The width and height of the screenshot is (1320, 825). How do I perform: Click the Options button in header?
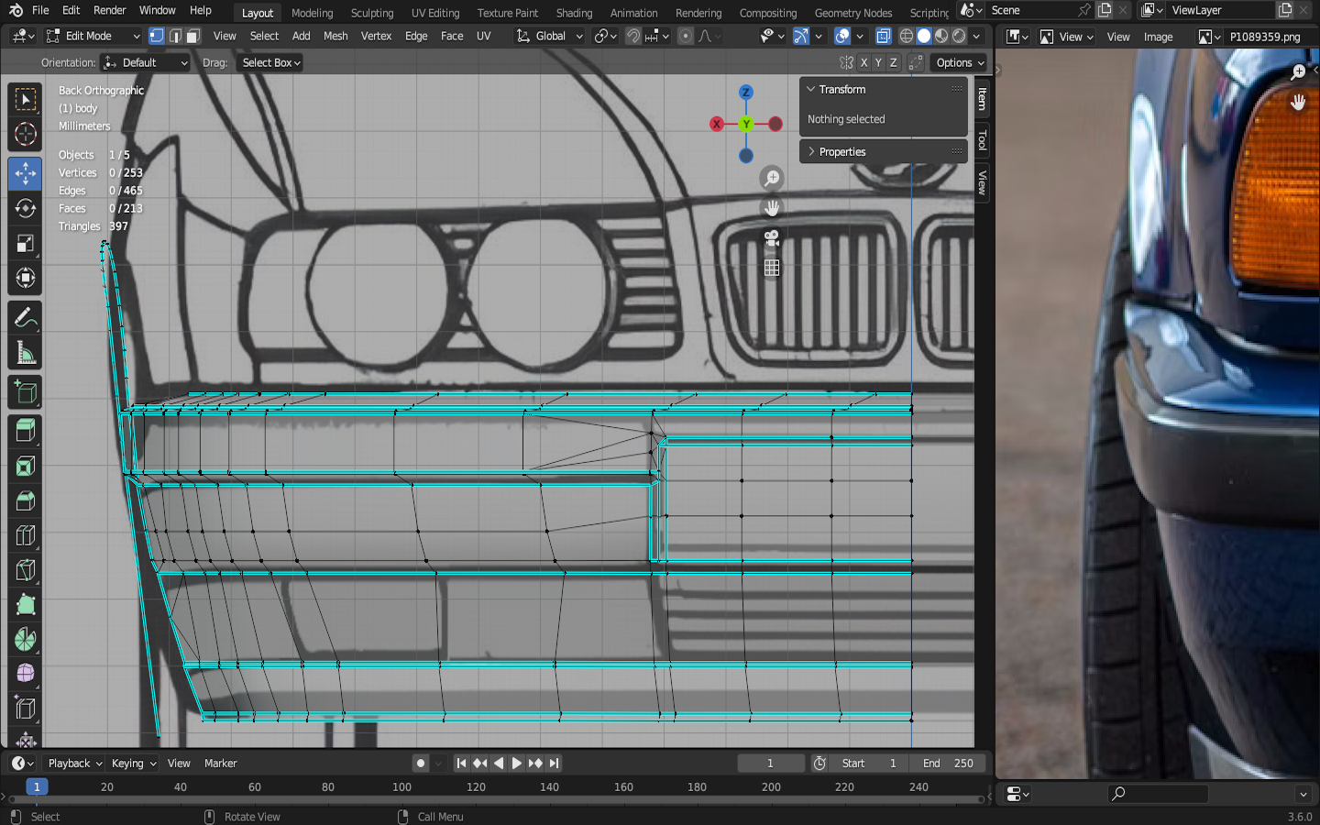click(x=959, y=62)
